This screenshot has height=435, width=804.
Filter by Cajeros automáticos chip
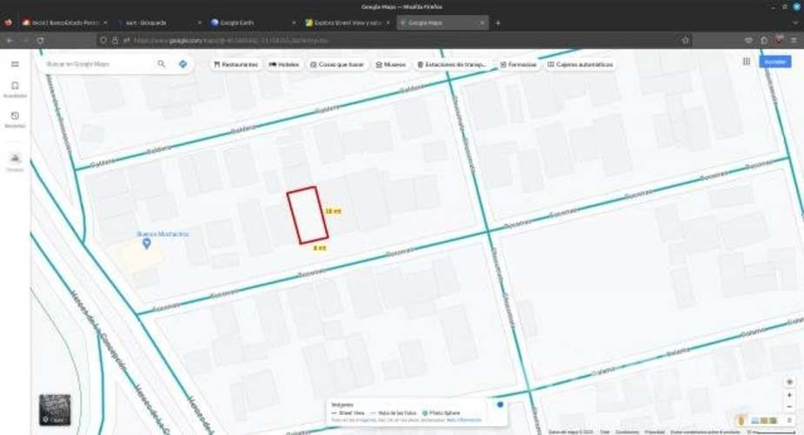point(580,64)
